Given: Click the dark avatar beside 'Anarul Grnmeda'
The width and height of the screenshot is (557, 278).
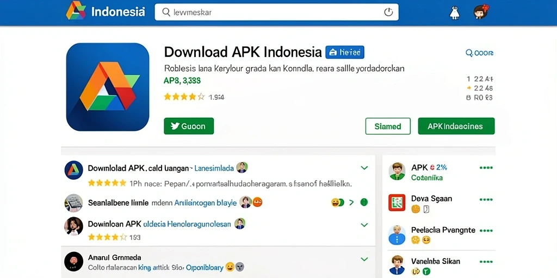Looking at the screenshot, I should [73, 262].
